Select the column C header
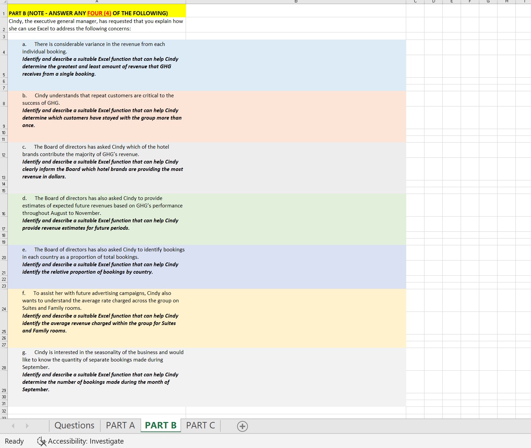 [x=415, y=2]
